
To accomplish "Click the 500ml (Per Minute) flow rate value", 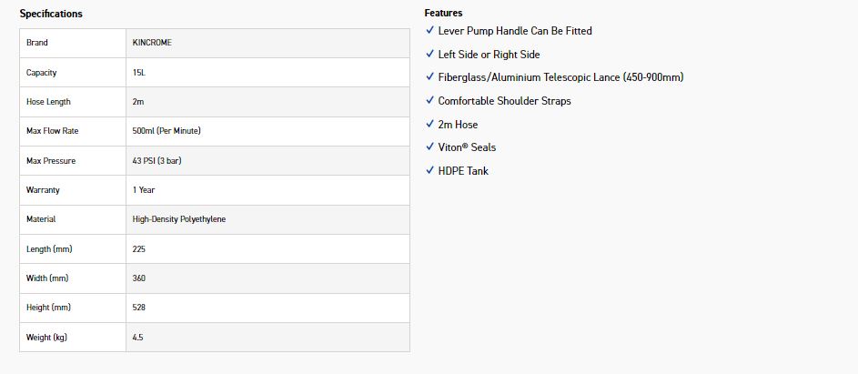I will [x=167, y=131].
